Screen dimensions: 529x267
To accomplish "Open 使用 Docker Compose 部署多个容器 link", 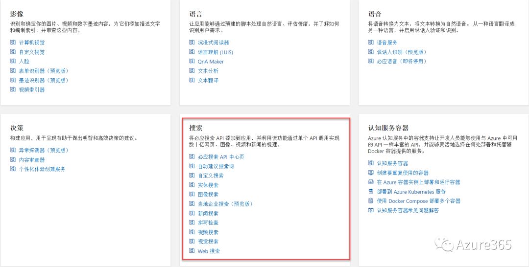I will click(418, 201).
